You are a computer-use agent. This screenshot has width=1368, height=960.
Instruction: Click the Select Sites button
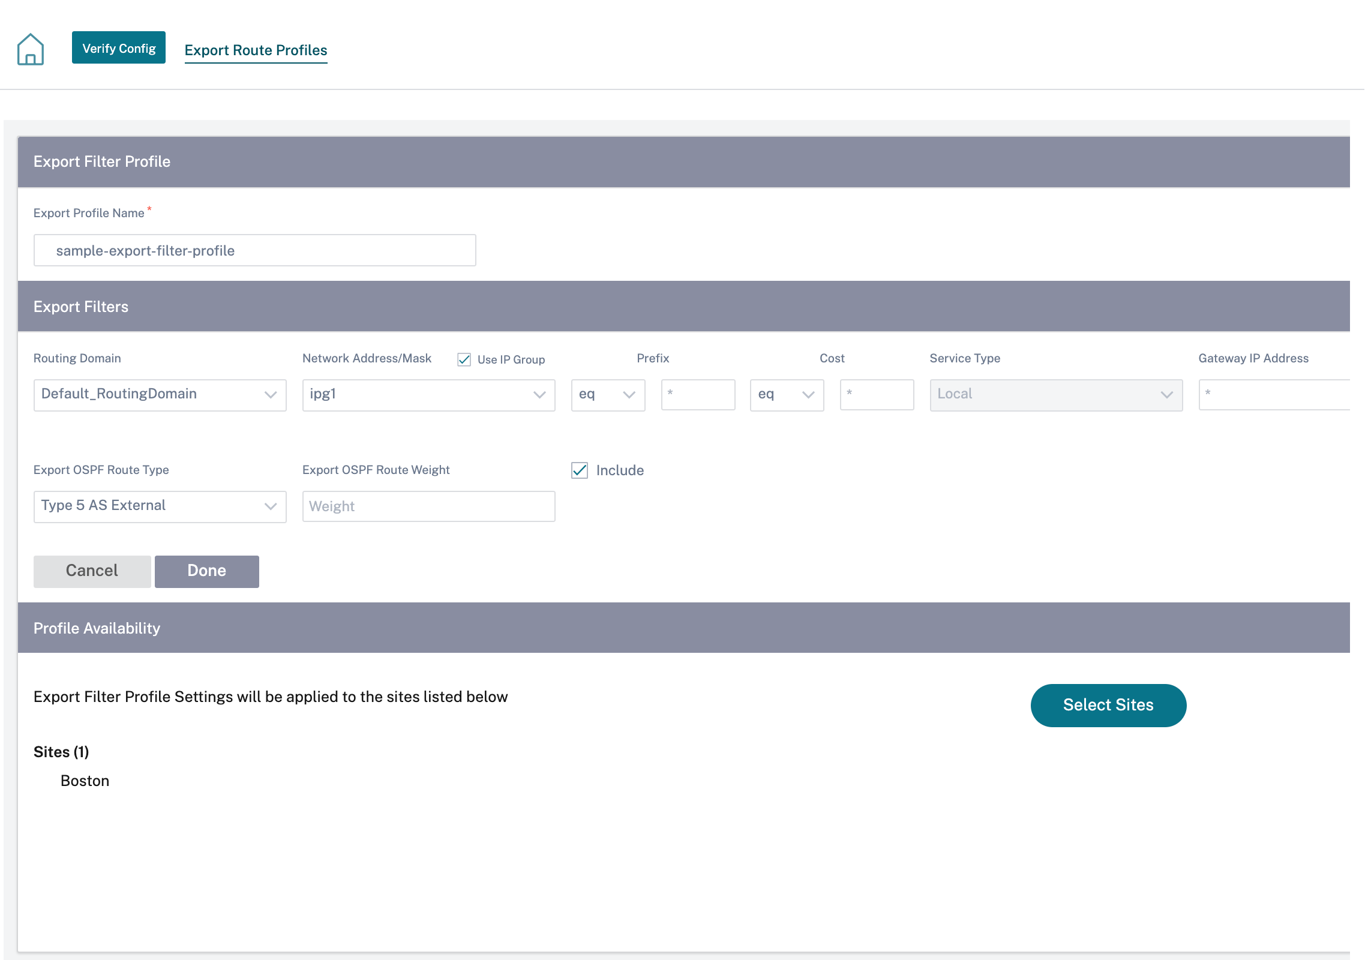click(x=1108, y=705)
